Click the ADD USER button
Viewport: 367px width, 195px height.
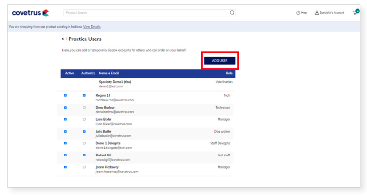[220, 61]
